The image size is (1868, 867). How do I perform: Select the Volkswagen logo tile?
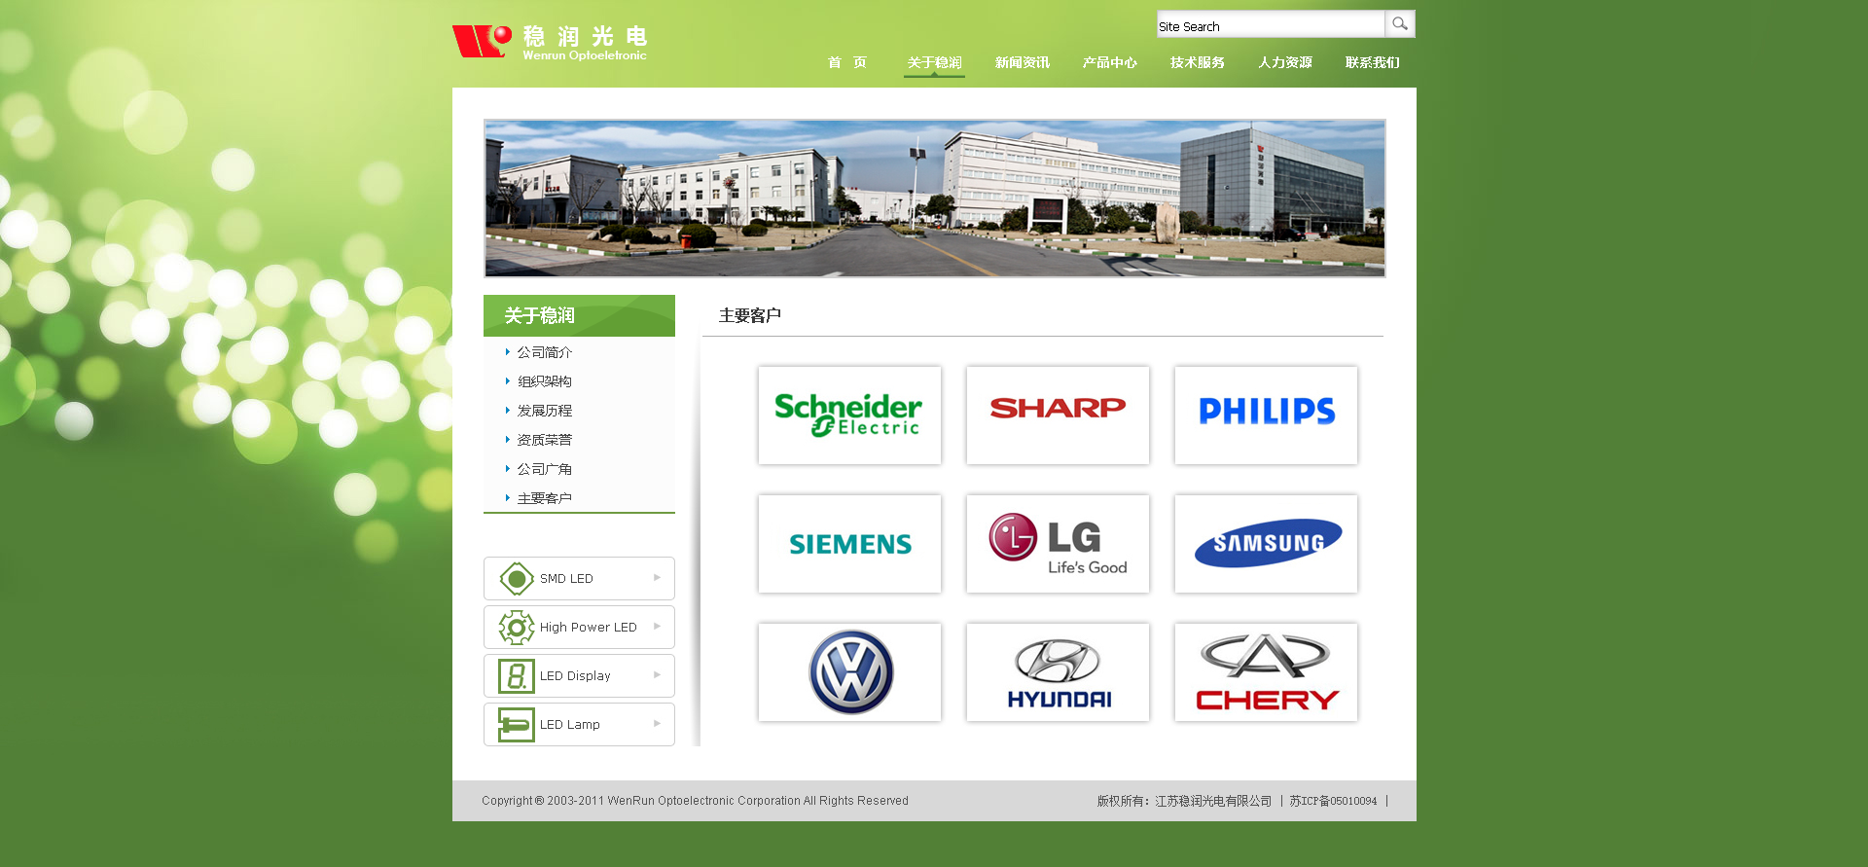850,672
